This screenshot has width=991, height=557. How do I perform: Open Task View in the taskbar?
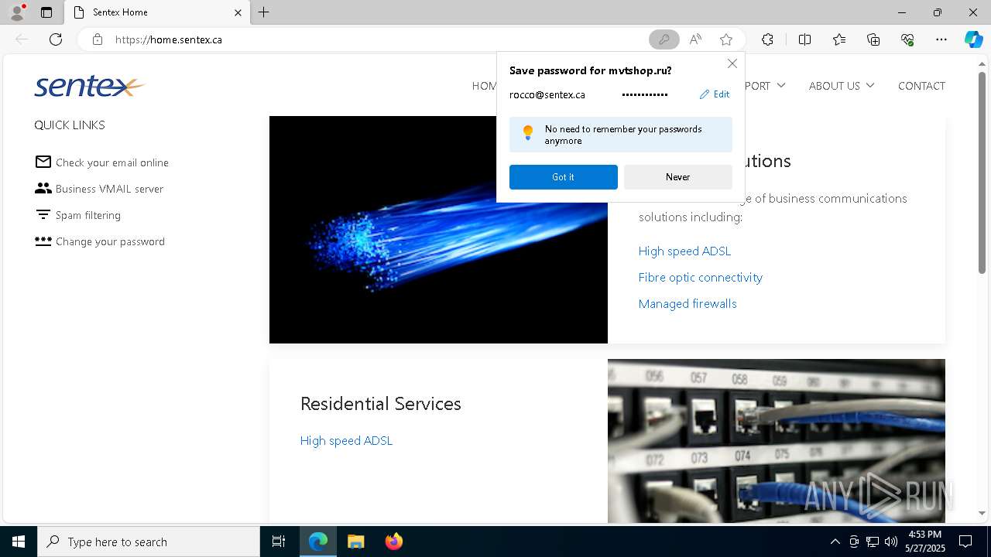(x=279, y=542)
